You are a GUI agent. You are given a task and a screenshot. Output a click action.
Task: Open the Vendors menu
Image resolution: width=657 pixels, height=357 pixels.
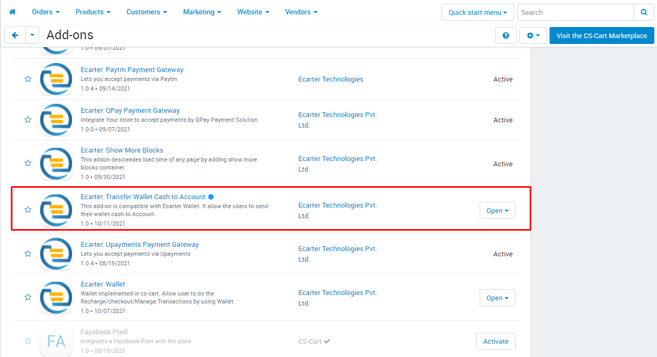[301, 12]
